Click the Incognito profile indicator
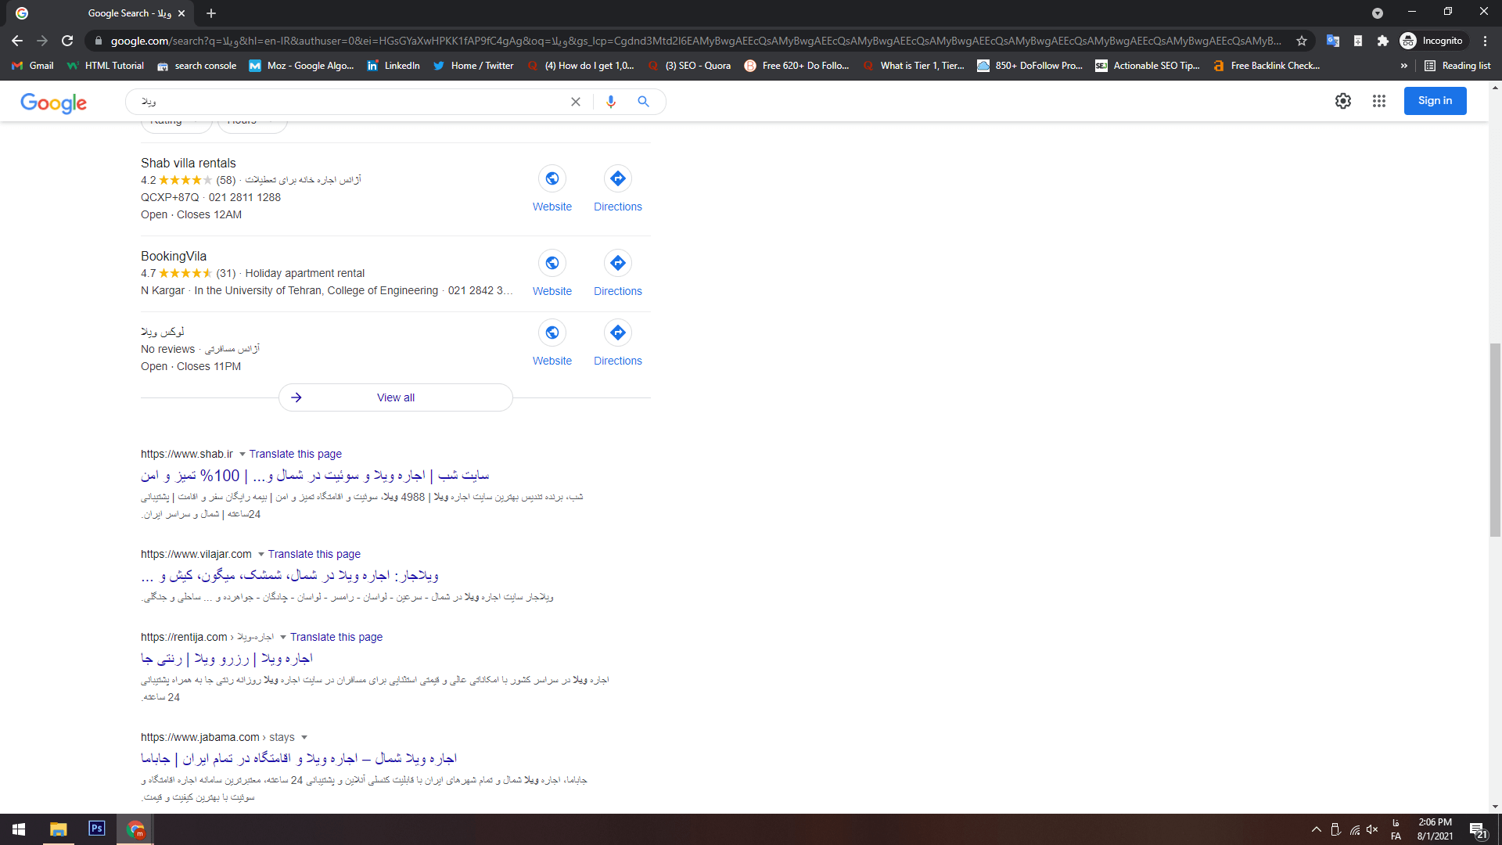Screen dimensions: 1502x845 click(x=1432, y=41)
